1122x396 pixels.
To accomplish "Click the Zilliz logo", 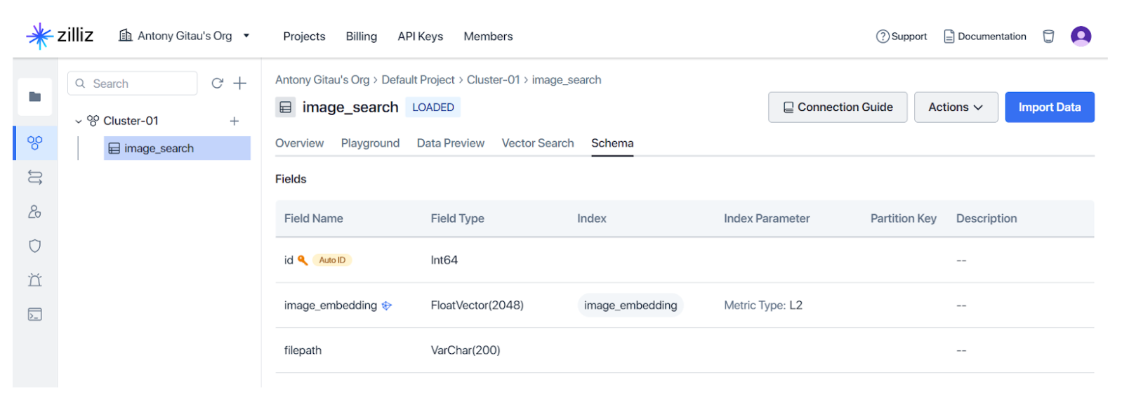I will [x=60, y=35].
